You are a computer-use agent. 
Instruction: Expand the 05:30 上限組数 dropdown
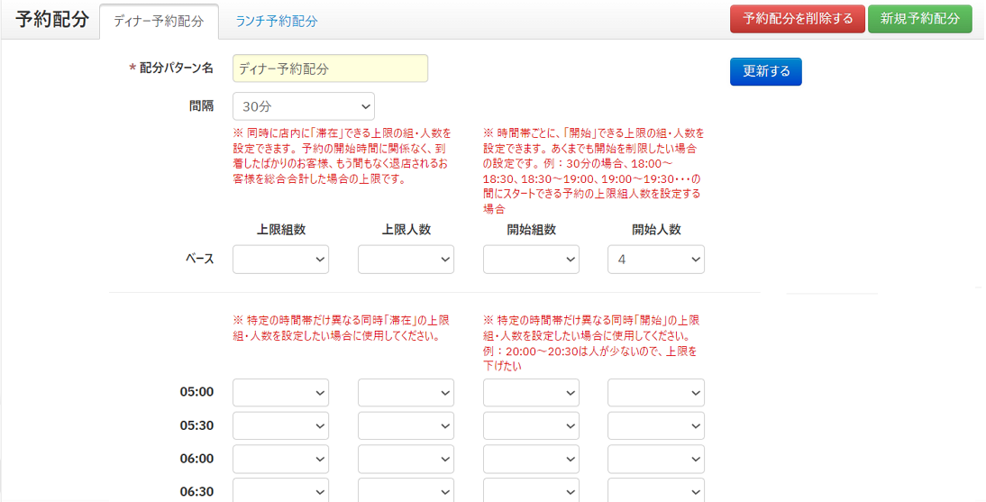pyautogui.click(x=280, y=426)
